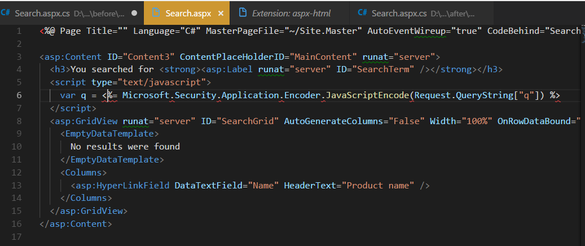Viewport: 585px width, 246px height.
Task: Close the active Search.aspx tab
Action: (x=221, y=12)
